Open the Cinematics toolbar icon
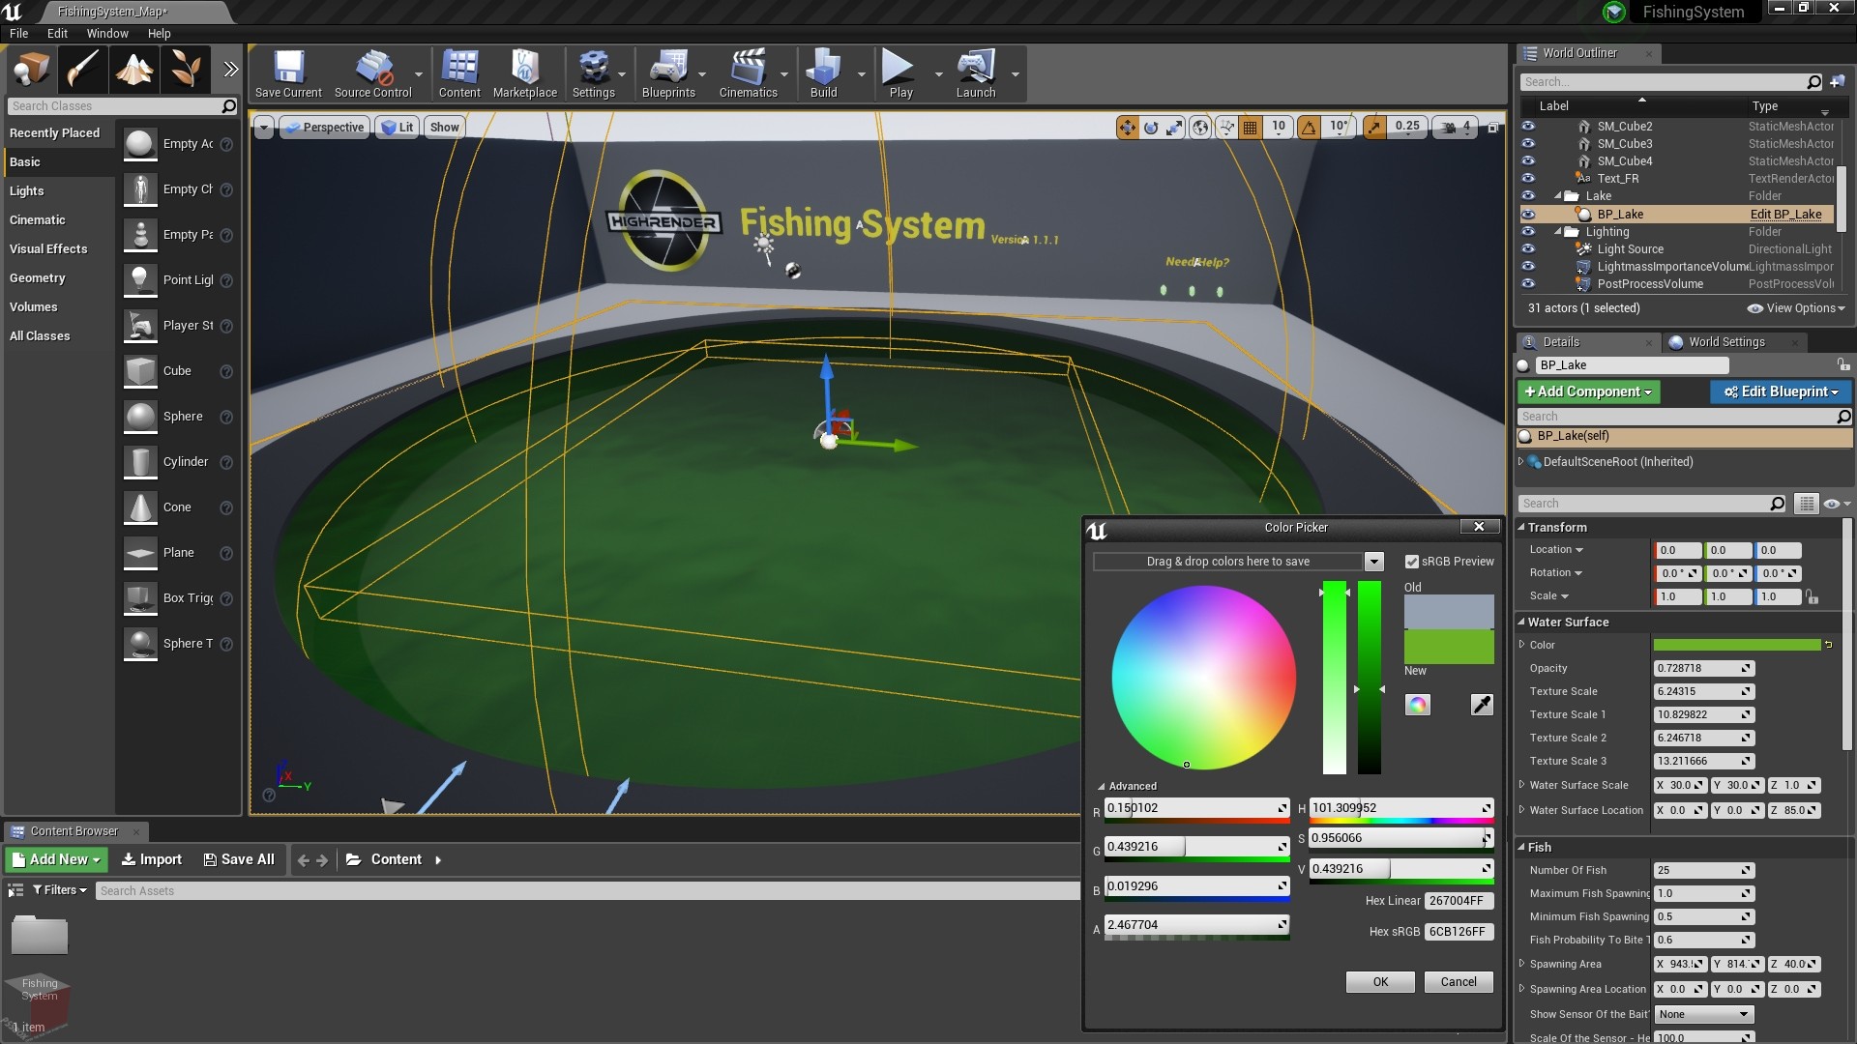 [748, 73]
